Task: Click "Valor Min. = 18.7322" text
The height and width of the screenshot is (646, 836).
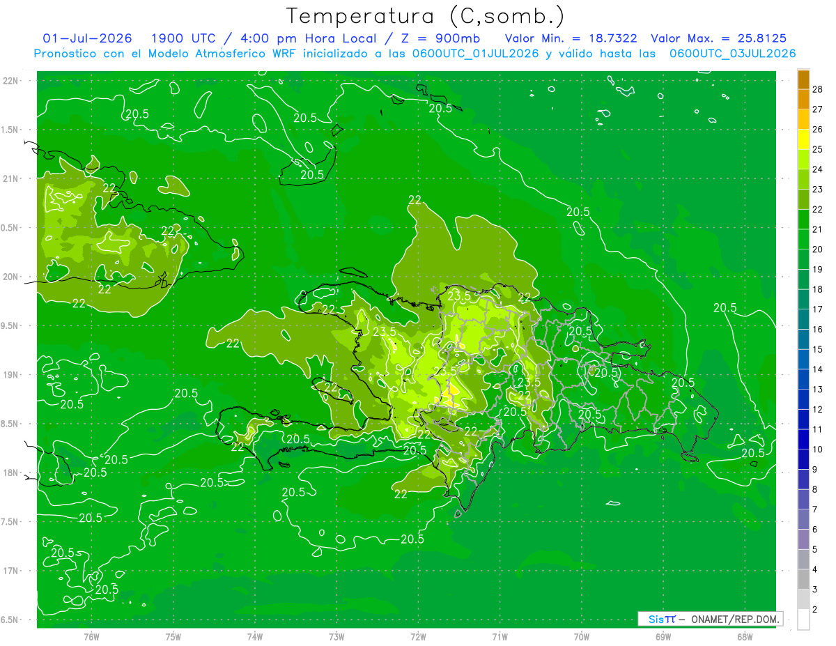Action: tap(571, 38)
